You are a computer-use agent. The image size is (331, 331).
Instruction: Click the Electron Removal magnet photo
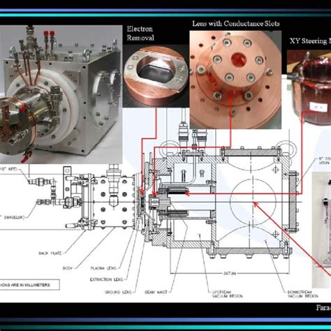click(156, 76)
